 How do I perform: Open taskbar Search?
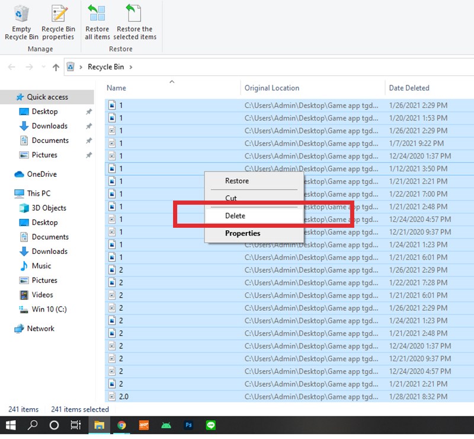pyautogui.click(x=33, y=425)
